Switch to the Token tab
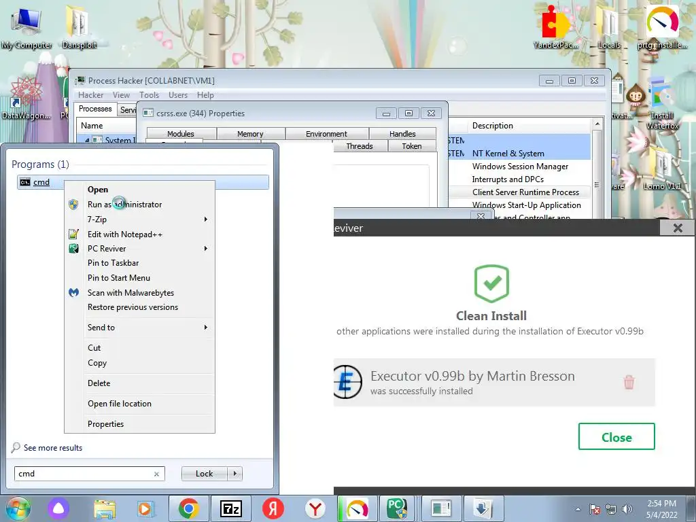This screenshot has width=696, height=522. 412,146
